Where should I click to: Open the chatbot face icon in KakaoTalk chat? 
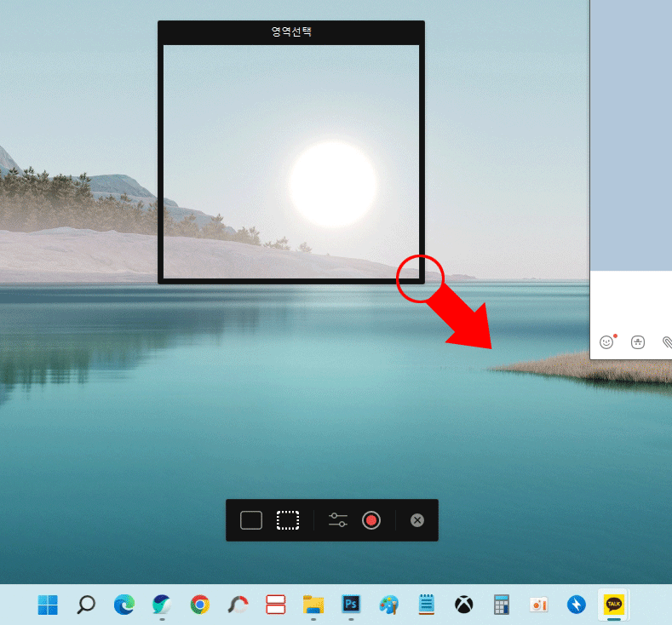tap(638, 342)
